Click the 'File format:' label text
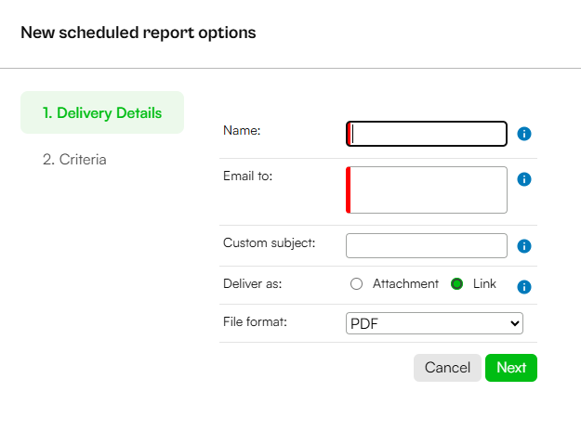 pyautogui.click(x=255, y=321)
